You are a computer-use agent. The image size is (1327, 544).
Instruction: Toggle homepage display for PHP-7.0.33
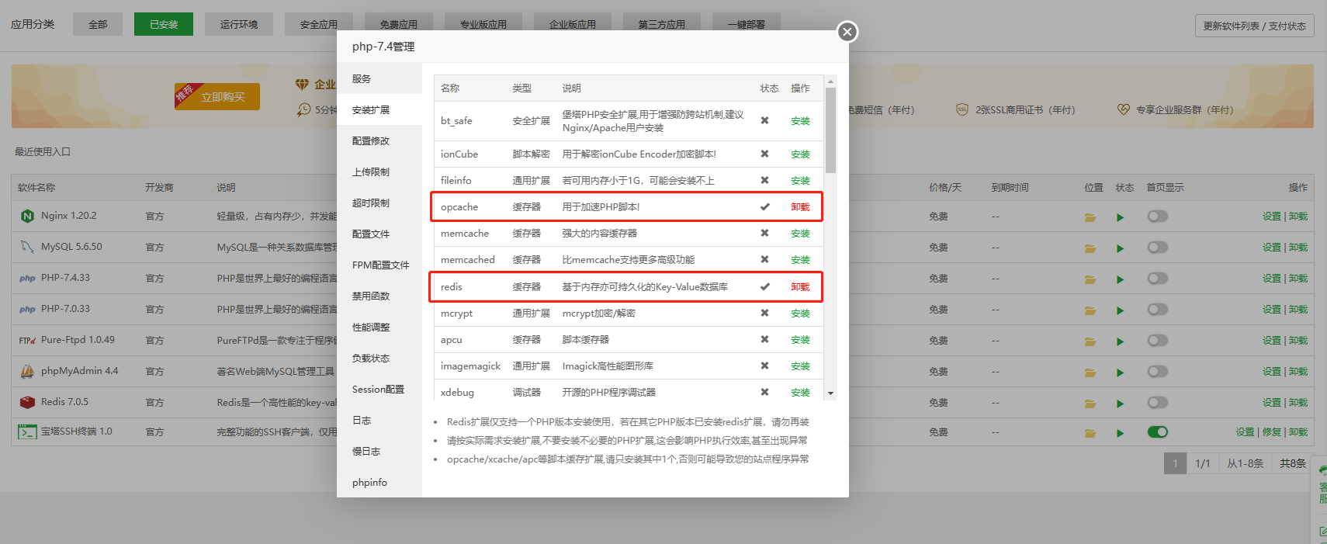click(1158, 310)
